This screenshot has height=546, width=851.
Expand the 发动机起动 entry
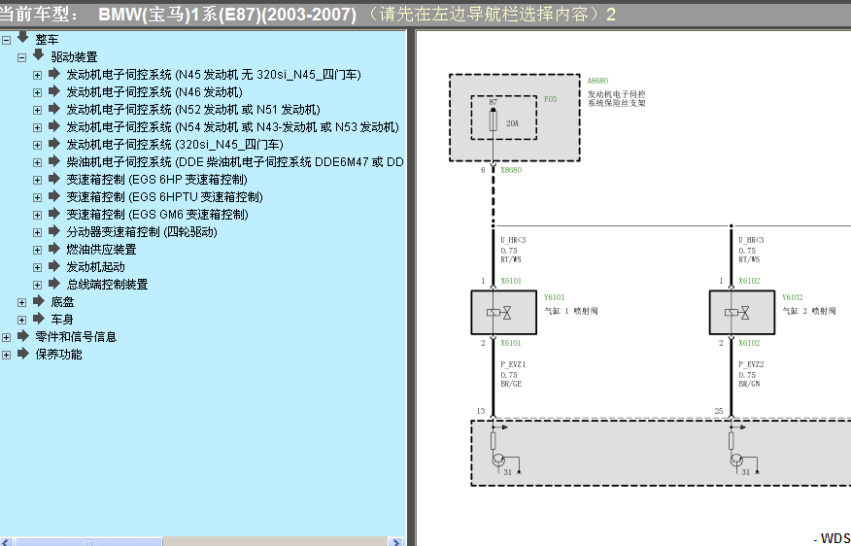pyautogui.click(x=37, y=267)
